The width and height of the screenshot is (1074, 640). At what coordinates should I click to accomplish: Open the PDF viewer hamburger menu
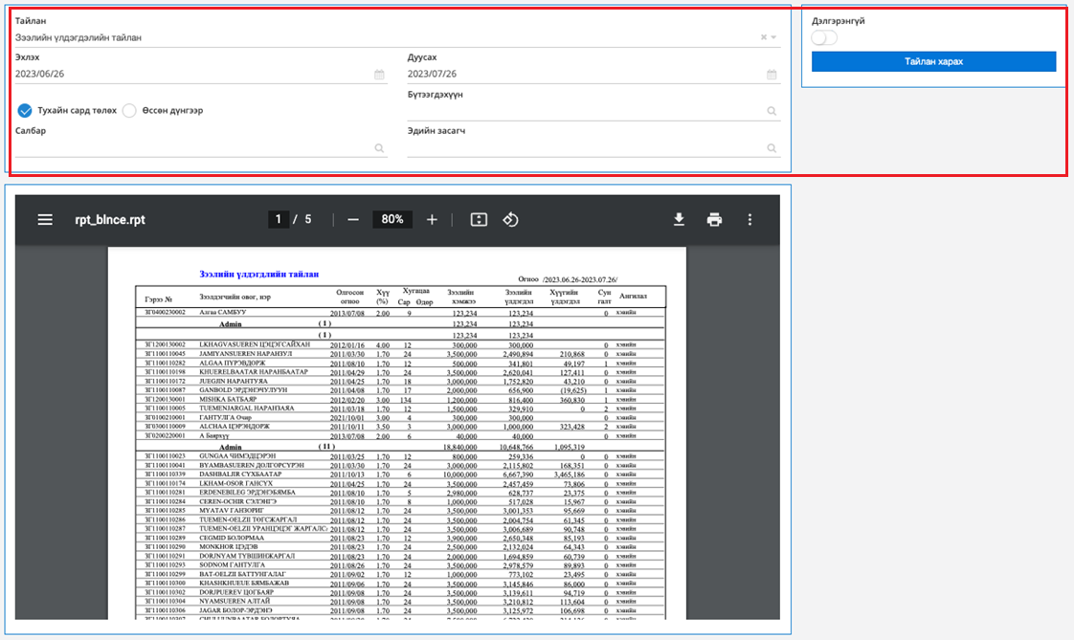pyautogui.click(x=45, y=220)
